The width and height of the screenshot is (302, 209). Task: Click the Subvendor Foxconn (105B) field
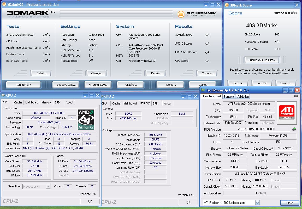click(278, 136)
